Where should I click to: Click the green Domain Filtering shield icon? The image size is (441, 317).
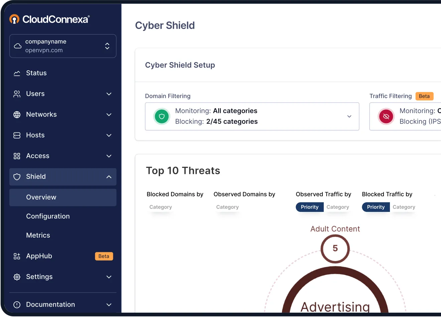point(162,116)
